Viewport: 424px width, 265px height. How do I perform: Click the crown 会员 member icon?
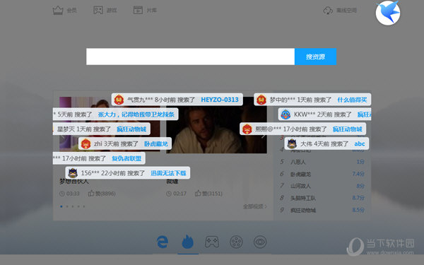pyautogui.click(x=58, y=11)
